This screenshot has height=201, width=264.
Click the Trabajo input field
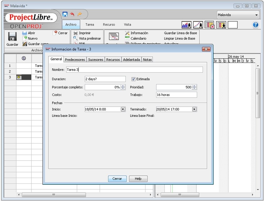click(177, 95)
